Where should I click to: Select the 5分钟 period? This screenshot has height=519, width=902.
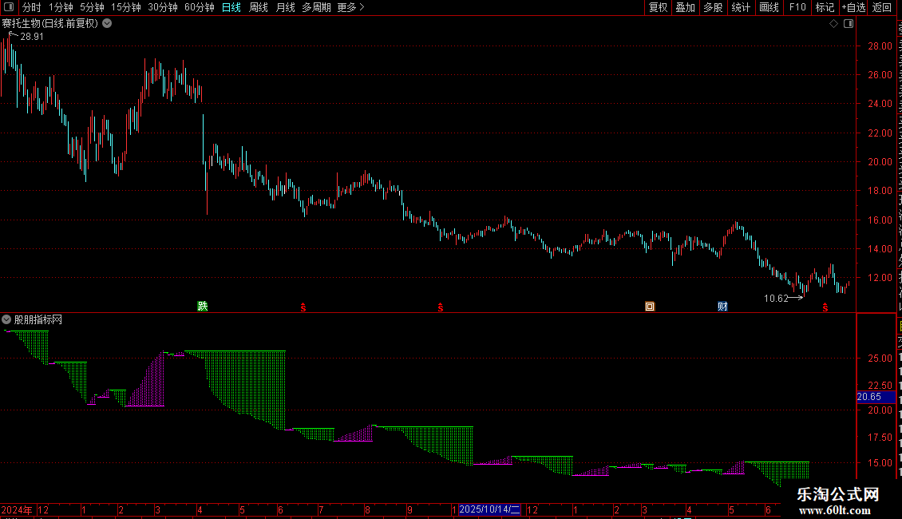pos(92,7)
